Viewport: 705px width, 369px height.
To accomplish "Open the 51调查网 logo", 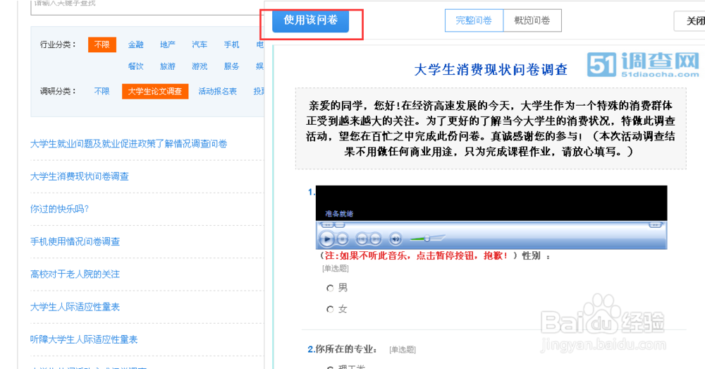I will click(643, 64).
